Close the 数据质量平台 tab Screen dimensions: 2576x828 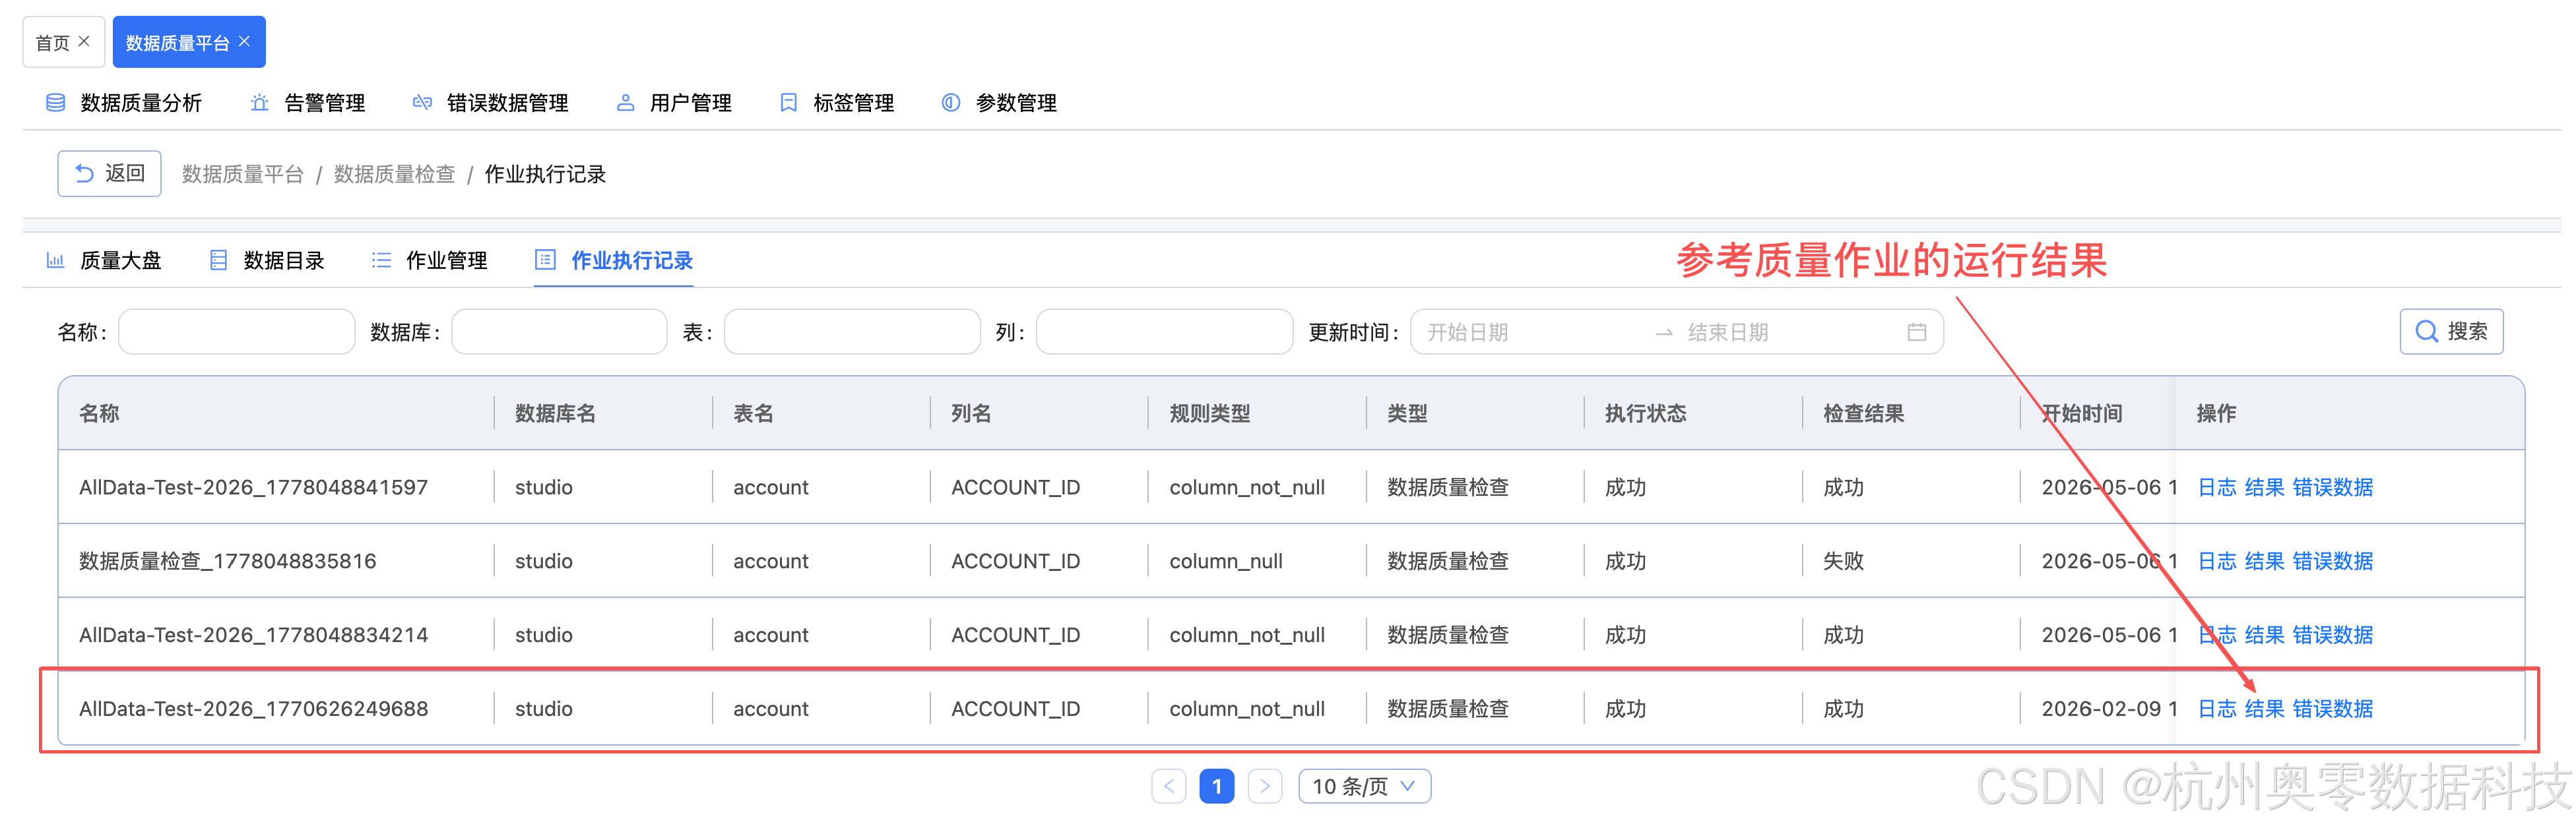[x=245, y=42]
